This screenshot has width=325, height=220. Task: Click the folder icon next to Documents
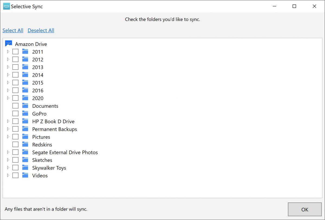point(25,106)
